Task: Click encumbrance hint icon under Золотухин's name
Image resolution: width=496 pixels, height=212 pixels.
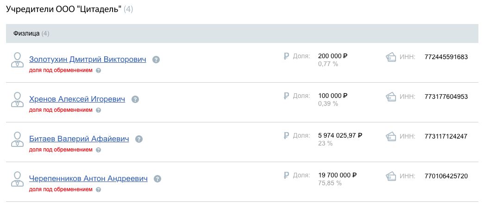Action: click(98, 71)
